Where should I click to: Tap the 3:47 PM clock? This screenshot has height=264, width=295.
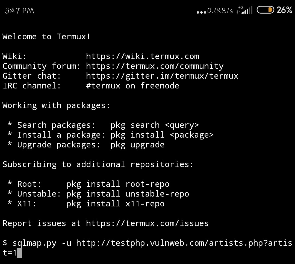19,11
